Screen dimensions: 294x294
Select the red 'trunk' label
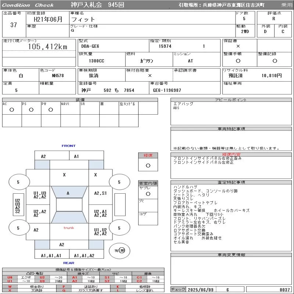tap(69, 228)
